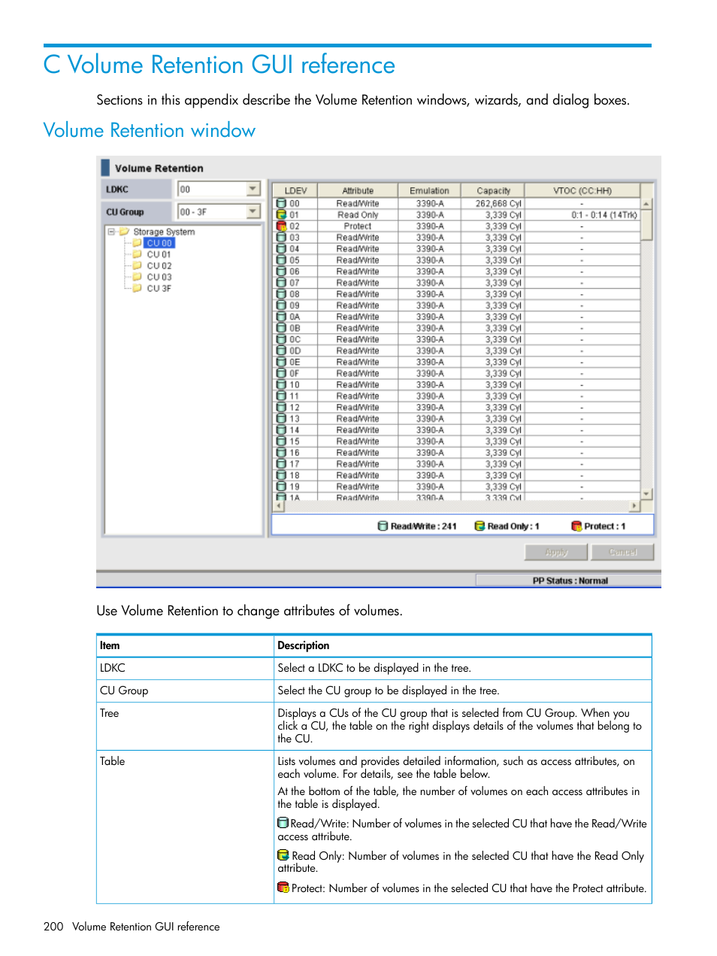This screenshot has height=956, width=717.
Task: Click the volume icon for LDEV 00
Action: [x=281, y=203]
